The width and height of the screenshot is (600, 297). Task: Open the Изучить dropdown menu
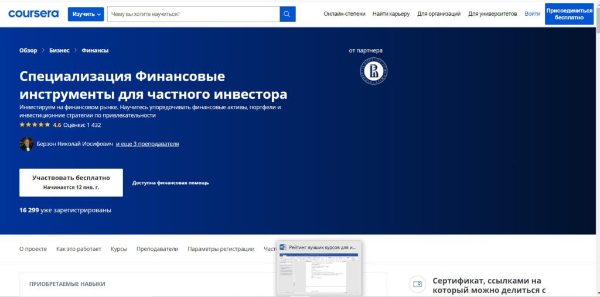coord(86,14)
